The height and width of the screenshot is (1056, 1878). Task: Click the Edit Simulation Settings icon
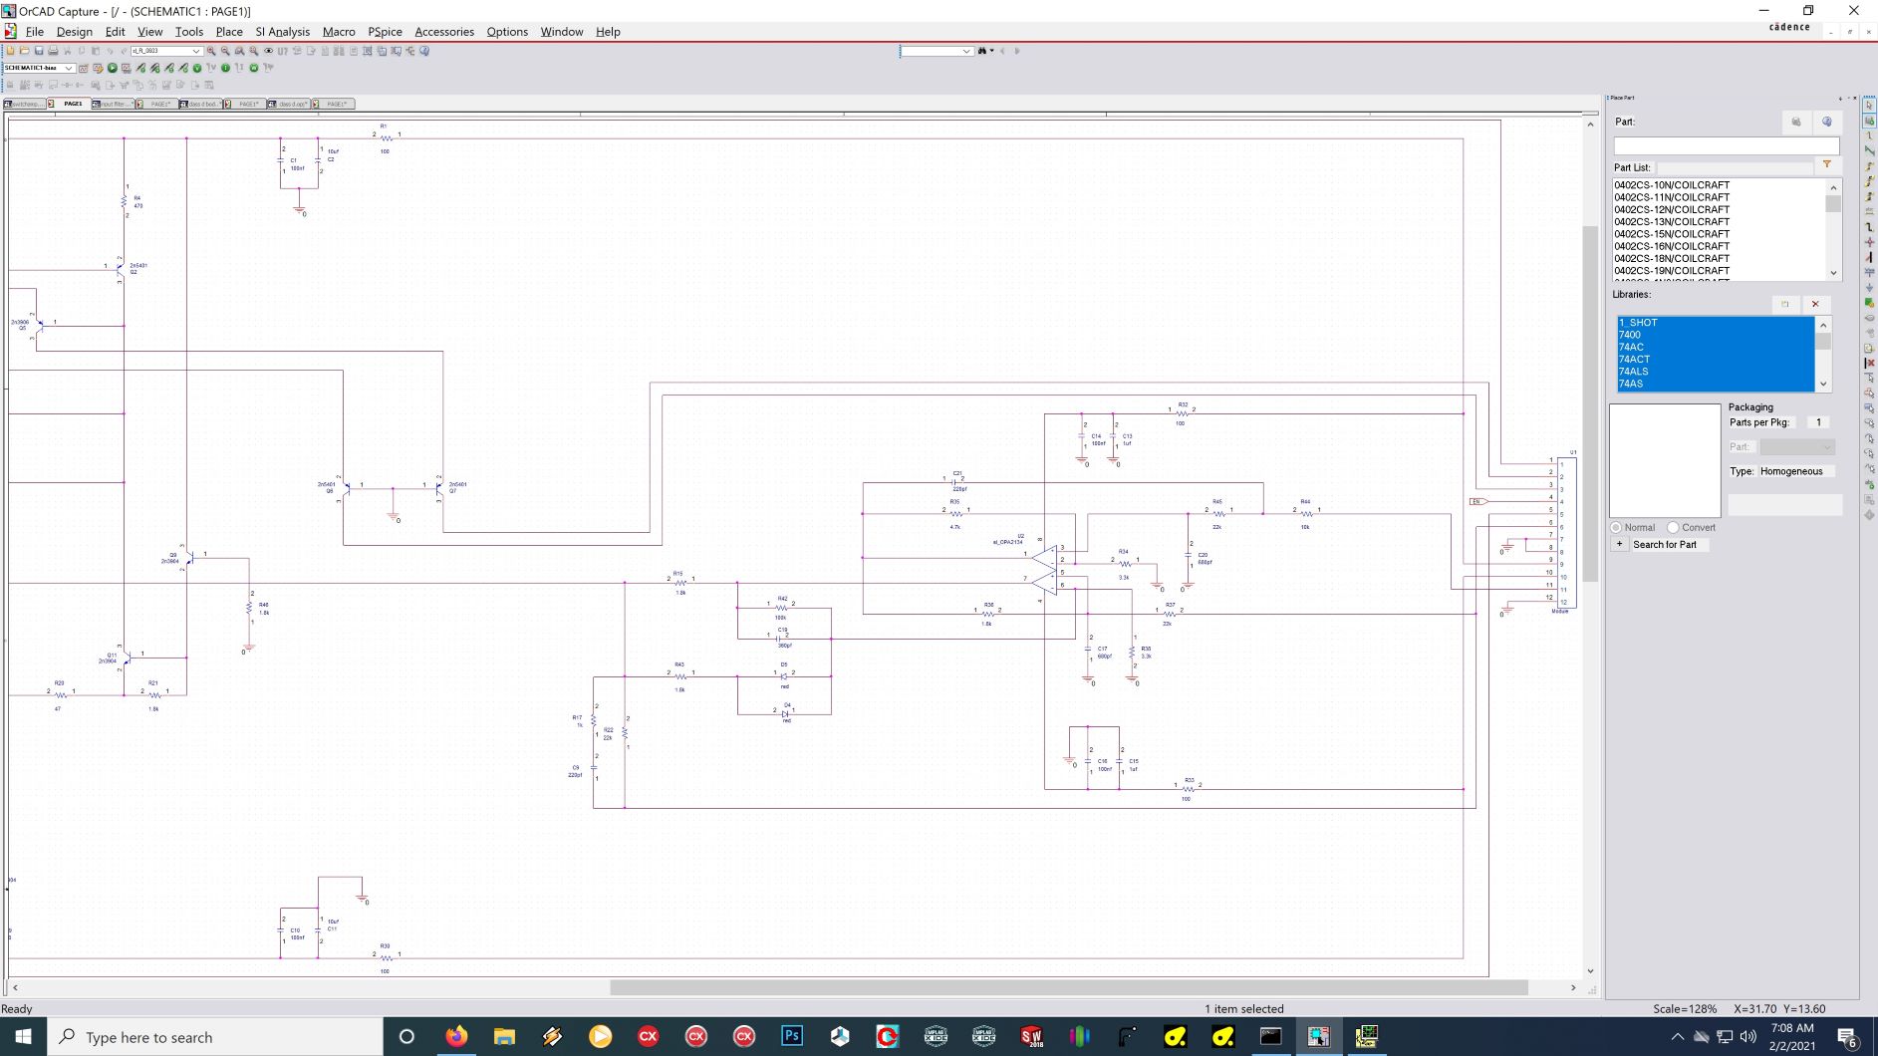click(98, 68)
